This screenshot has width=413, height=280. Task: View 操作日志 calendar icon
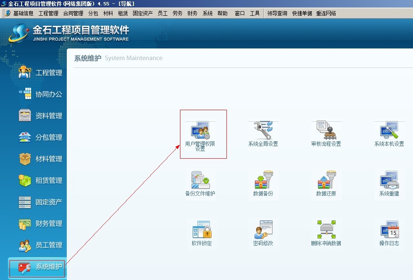coord(389,229)
